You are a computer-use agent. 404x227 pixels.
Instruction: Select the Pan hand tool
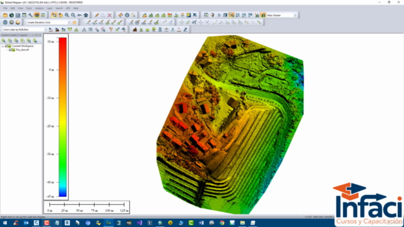[x=61, y=15]
